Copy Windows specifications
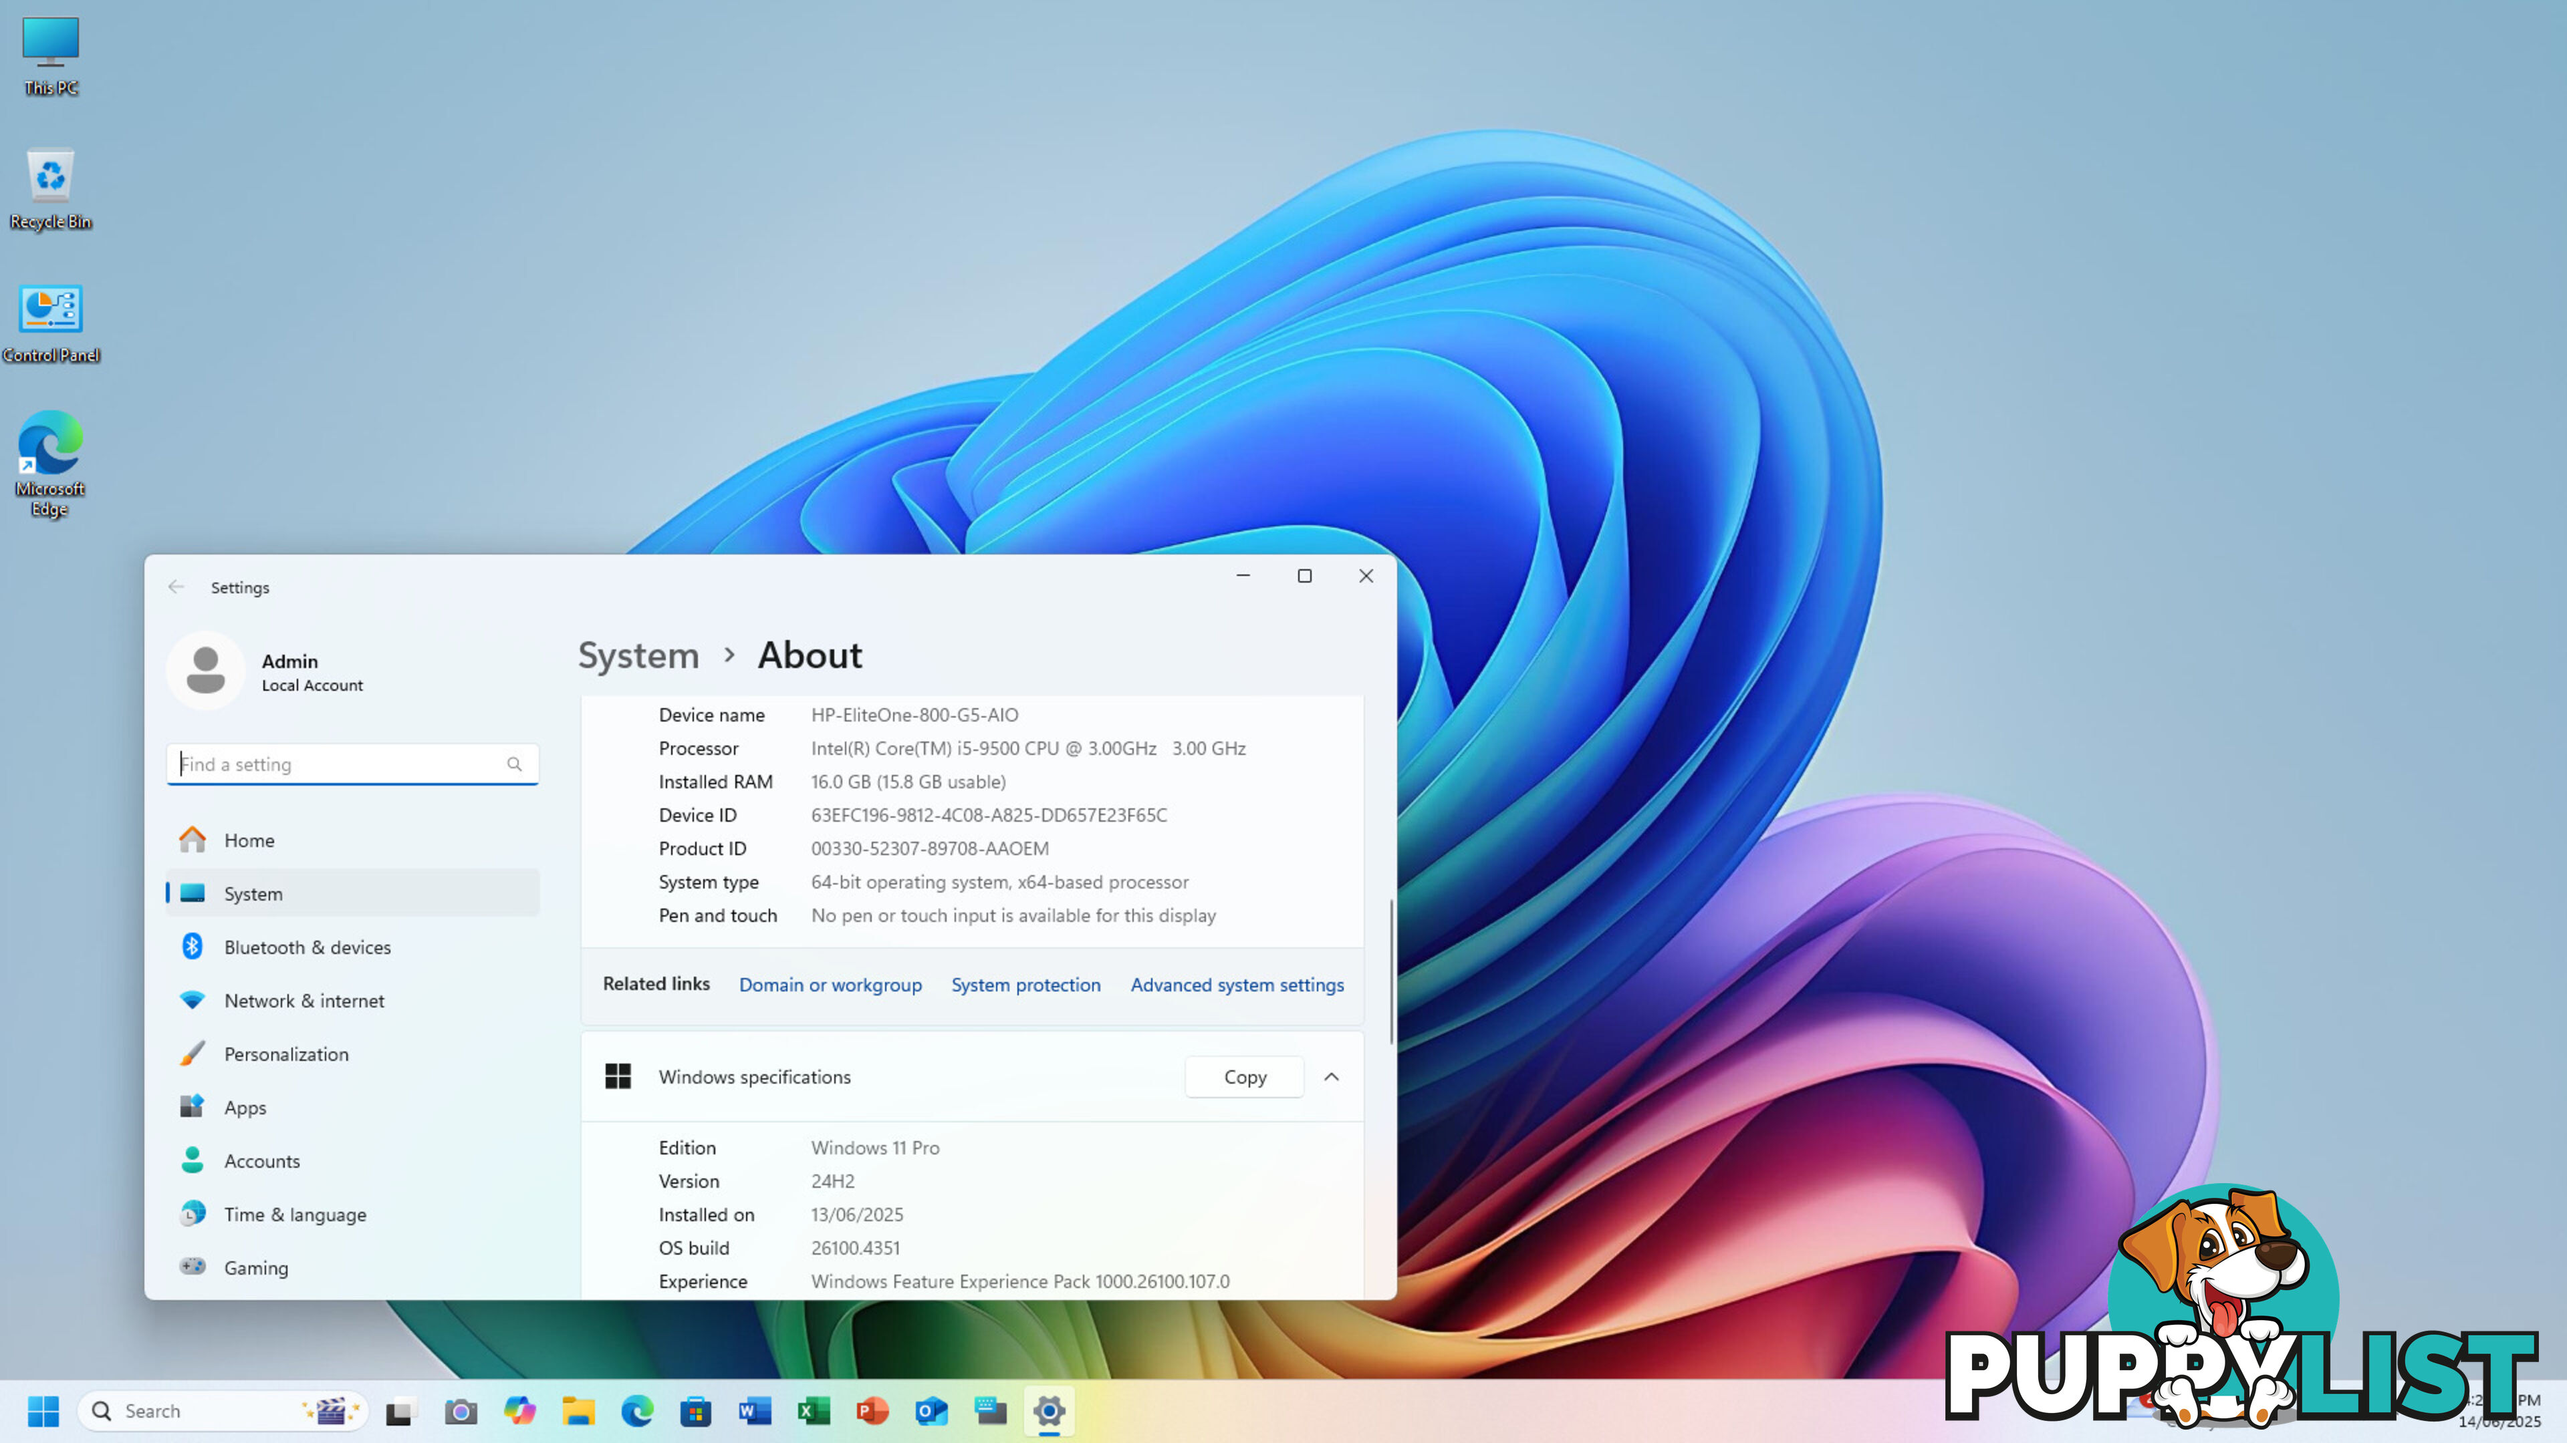 (x=1245, y=1076)
